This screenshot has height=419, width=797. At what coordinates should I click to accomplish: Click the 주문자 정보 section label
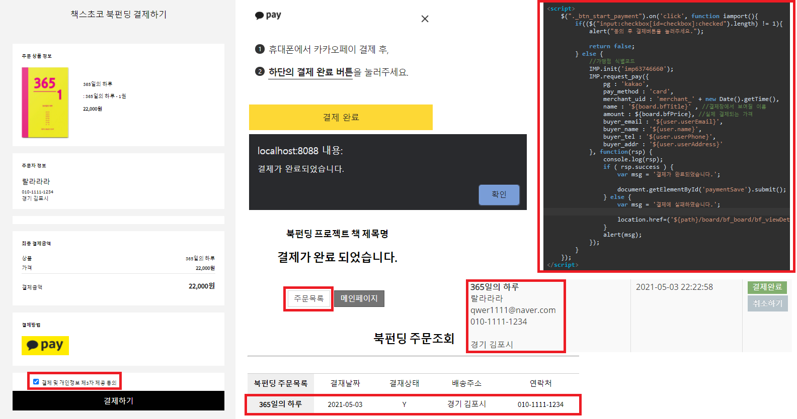34,166
